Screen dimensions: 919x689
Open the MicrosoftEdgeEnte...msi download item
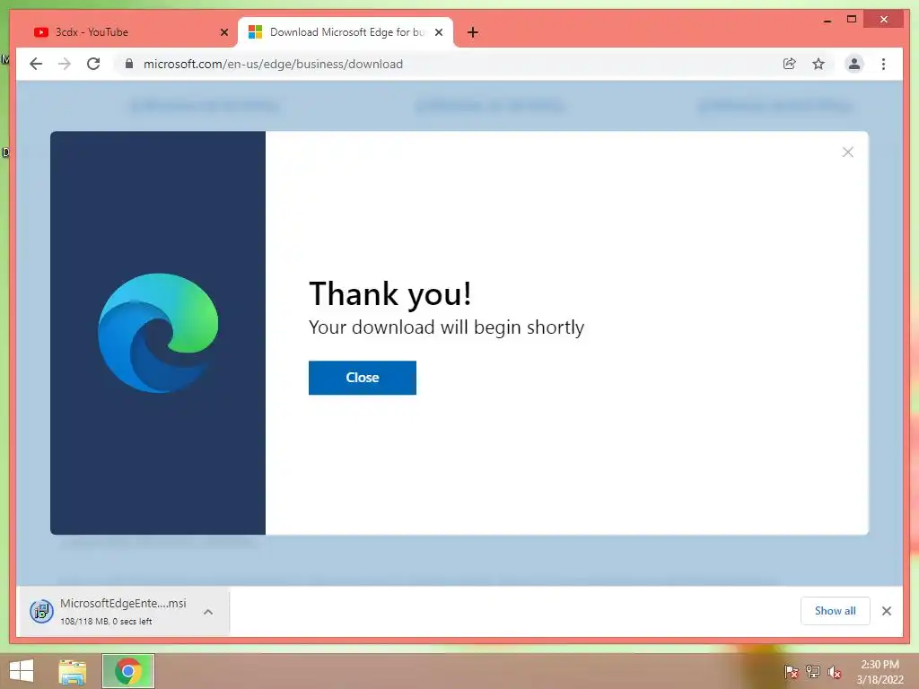point(123,611)
